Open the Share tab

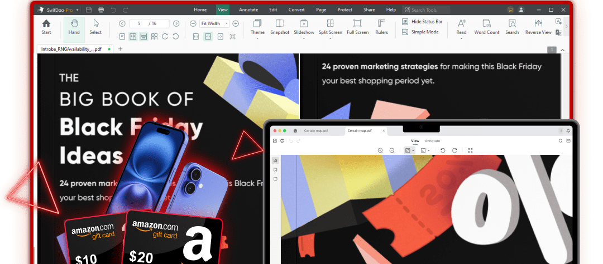coord(369,9)
